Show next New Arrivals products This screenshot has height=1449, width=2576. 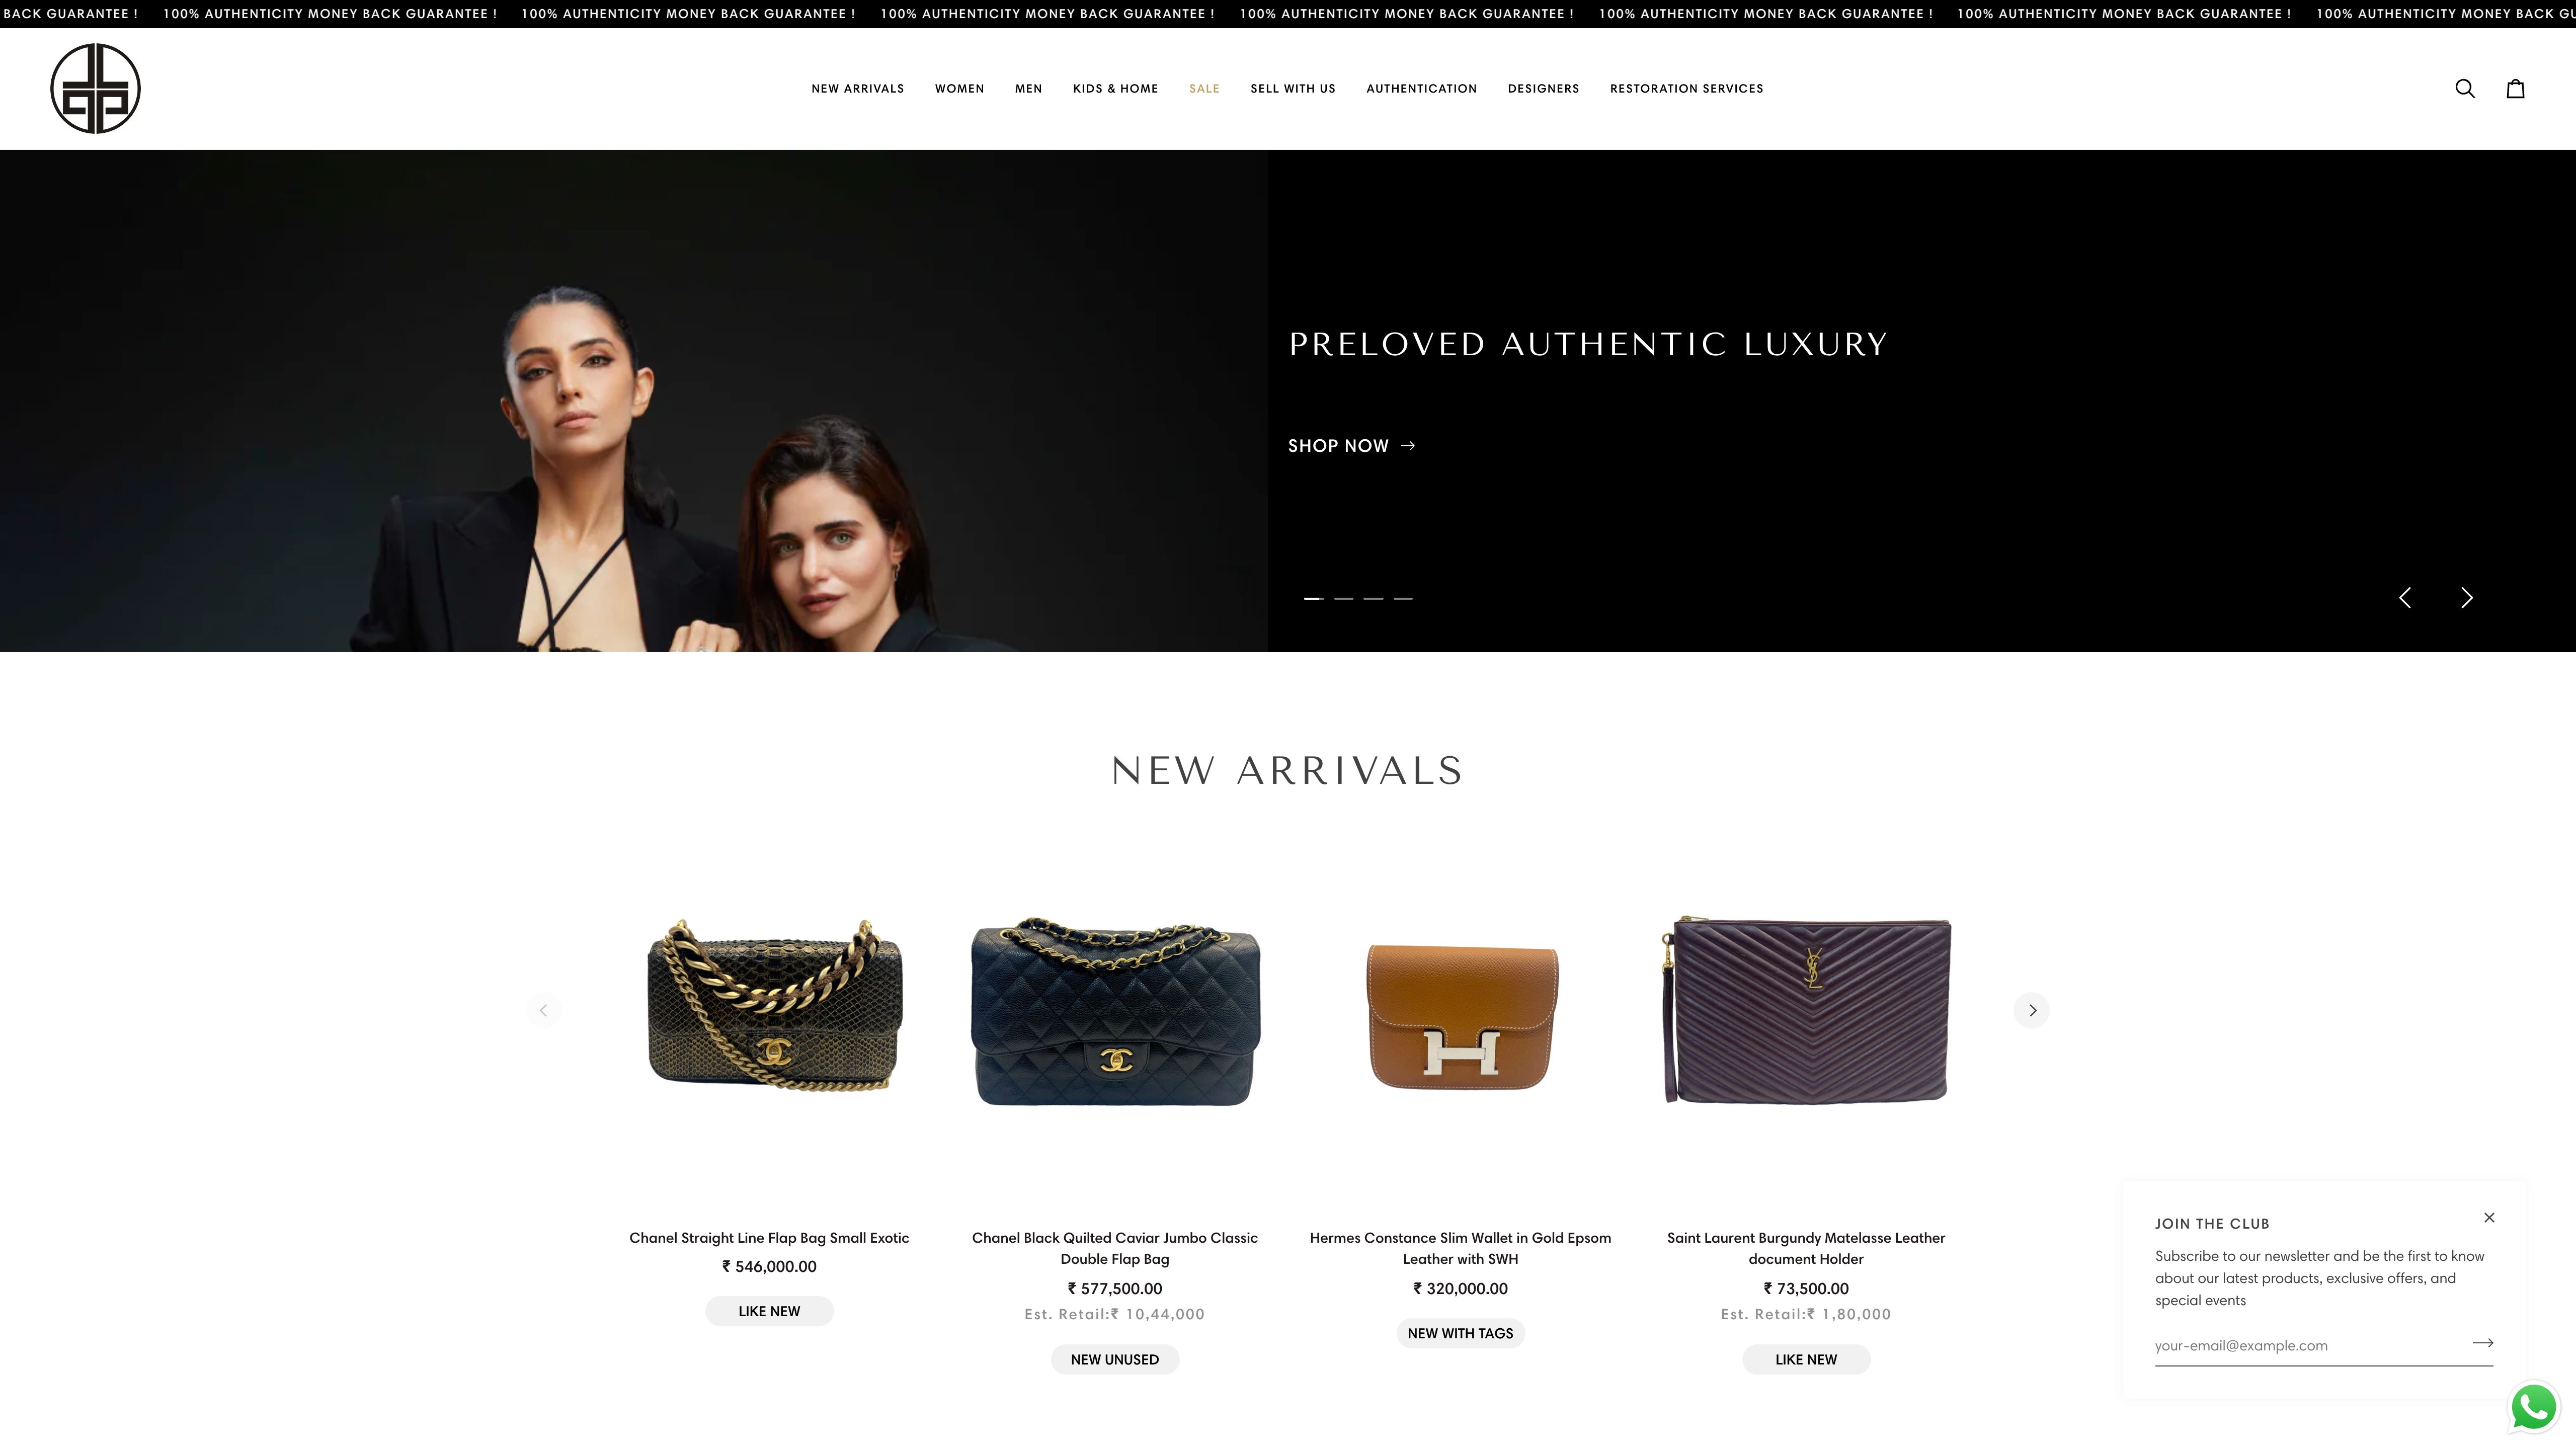click(2031, 1010)
